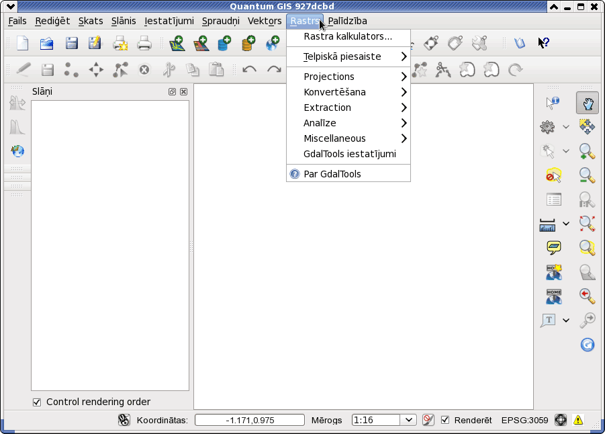Open the Spraudņi menu
The height and width of the screenshot is (434, 605).
(x=221, y=21)
